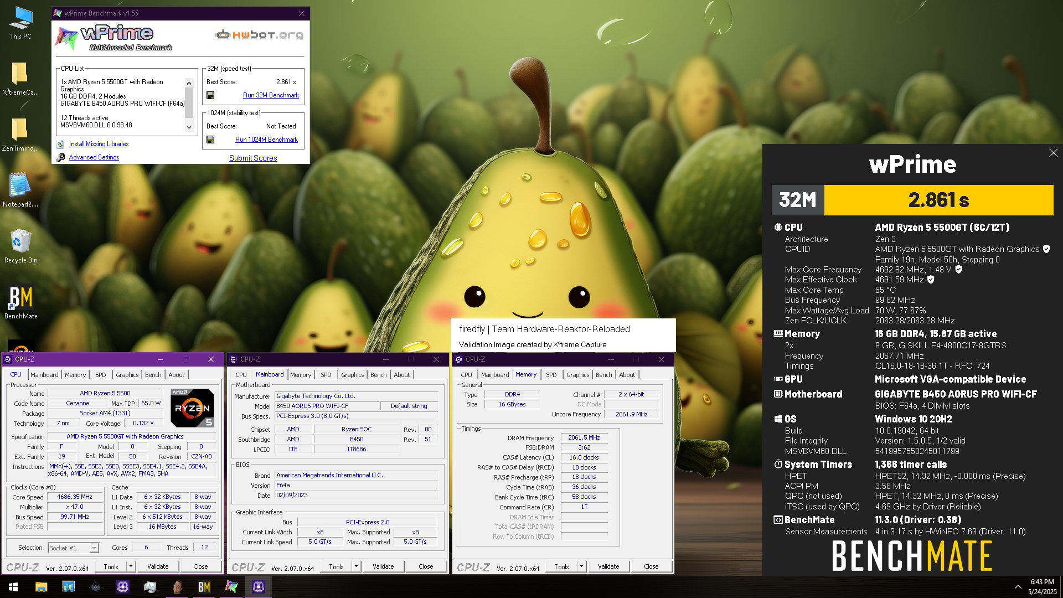Open File Explorer from taskbar
Viewport: 1063px width, 598px height.
pos(41,587)
